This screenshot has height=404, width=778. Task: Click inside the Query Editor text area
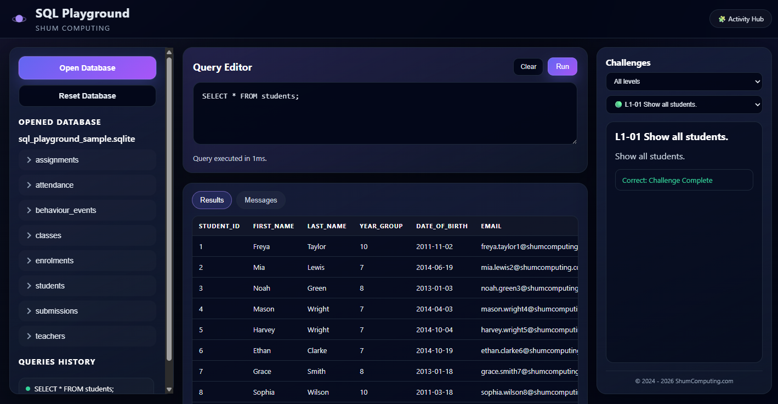[384, 112]
